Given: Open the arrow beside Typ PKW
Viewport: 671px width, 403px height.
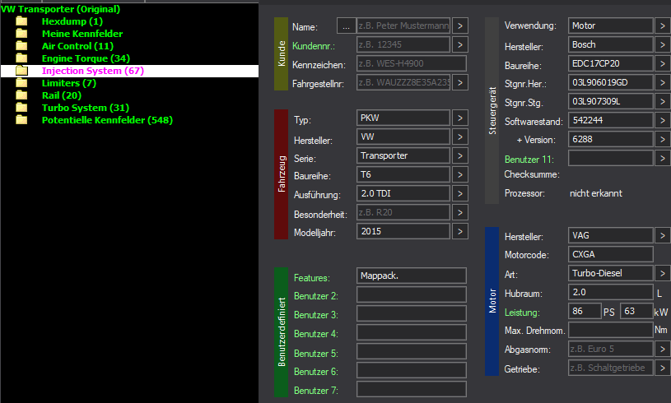Looking at the screenshot, I should tap(460, 118).
